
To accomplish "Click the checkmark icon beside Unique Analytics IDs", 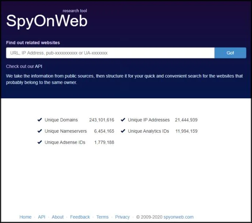I will [x=123, y=131].
